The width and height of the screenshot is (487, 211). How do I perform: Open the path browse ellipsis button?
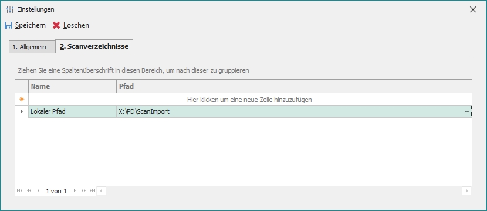pos(467,111)
